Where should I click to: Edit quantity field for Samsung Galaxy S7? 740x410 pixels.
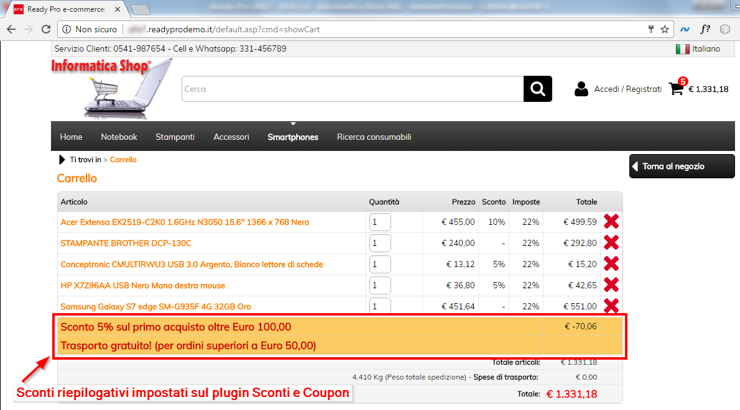point(380,306)
